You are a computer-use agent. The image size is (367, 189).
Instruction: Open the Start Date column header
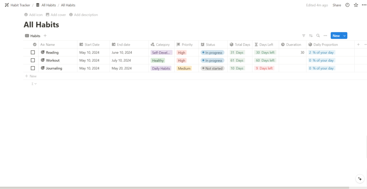tap(93, 44)
